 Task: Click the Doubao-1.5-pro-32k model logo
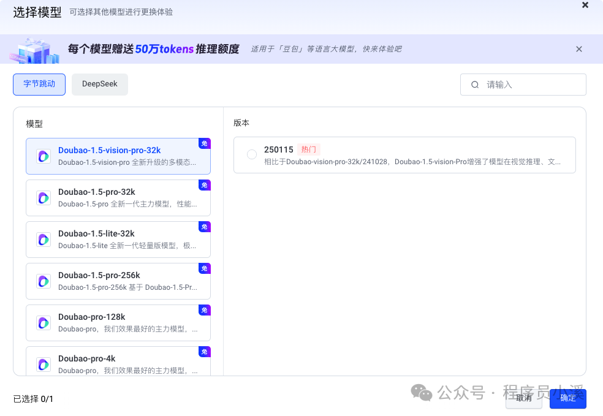coord(43,197)
